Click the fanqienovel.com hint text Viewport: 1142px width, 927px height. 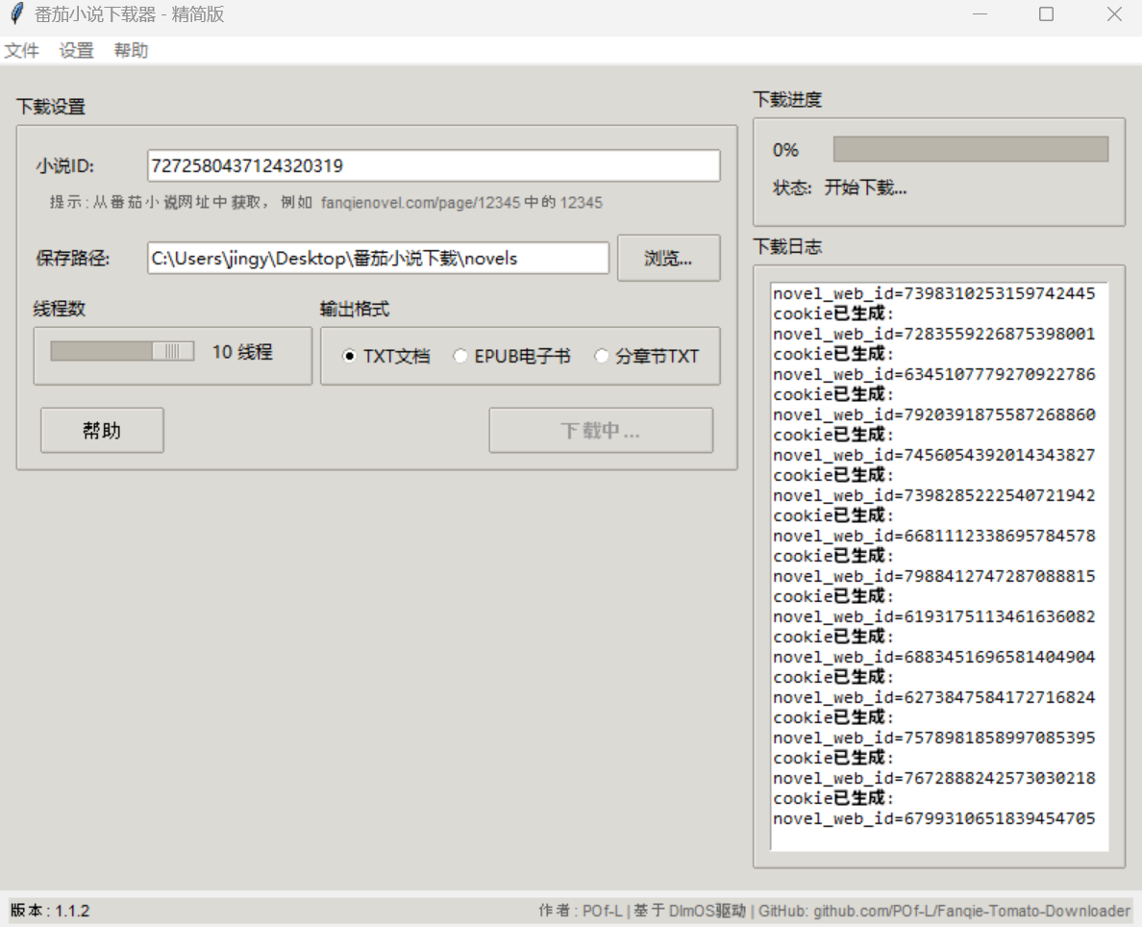pyautogui.click(x=326, y=203)
